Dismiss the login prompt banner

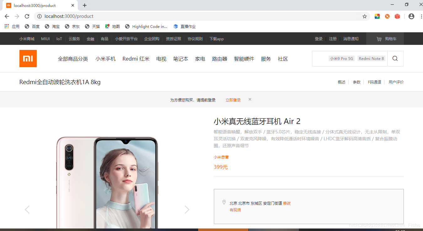250,99
